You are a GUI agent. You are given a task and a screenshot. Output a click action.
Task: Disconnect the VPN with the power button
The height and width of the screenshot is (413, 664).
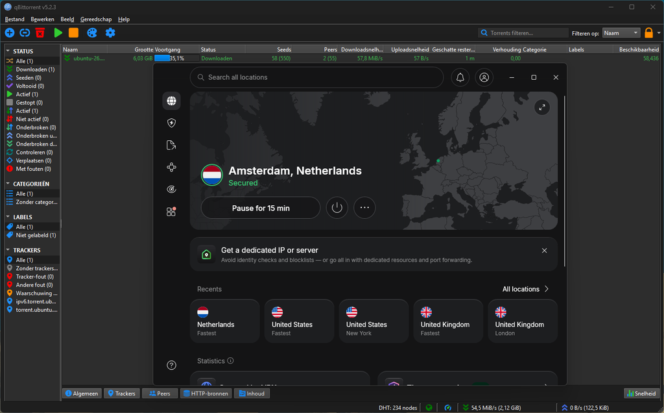337,208
